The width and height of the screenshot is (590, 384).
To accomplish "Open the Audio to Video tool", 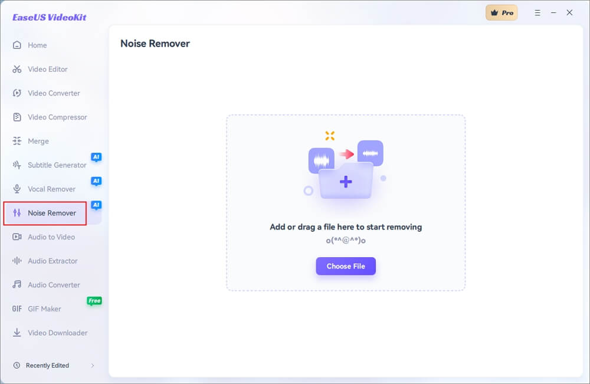I will pos(50,237).
